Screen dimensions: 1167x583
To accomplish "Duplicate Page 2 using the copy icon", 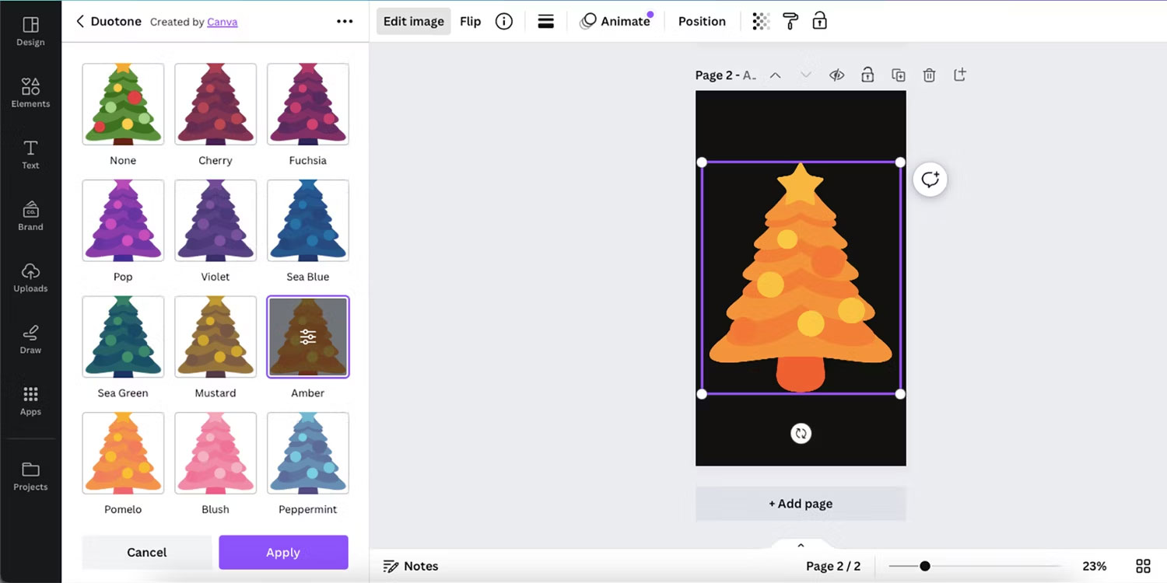I will pyautogui.click(x=899, y=75).
